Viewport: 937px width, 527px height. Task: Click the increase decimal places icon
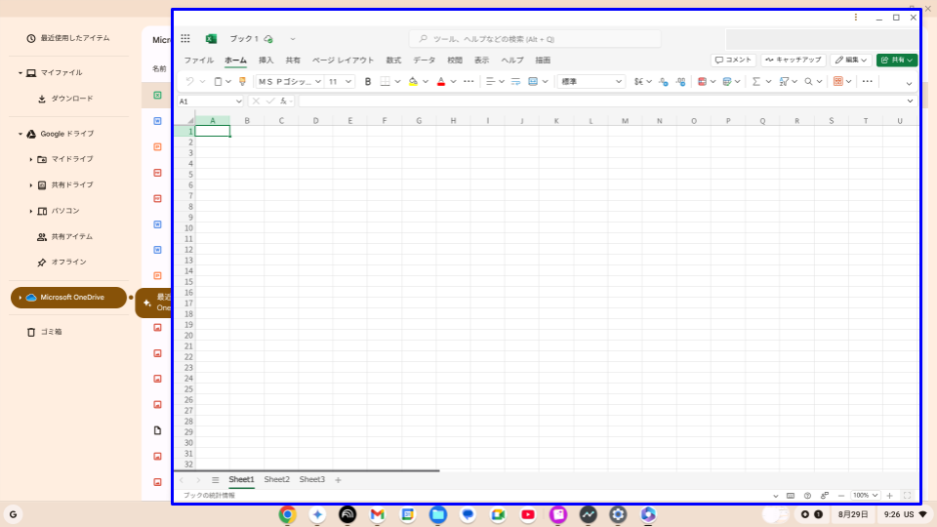coord(664,82)
